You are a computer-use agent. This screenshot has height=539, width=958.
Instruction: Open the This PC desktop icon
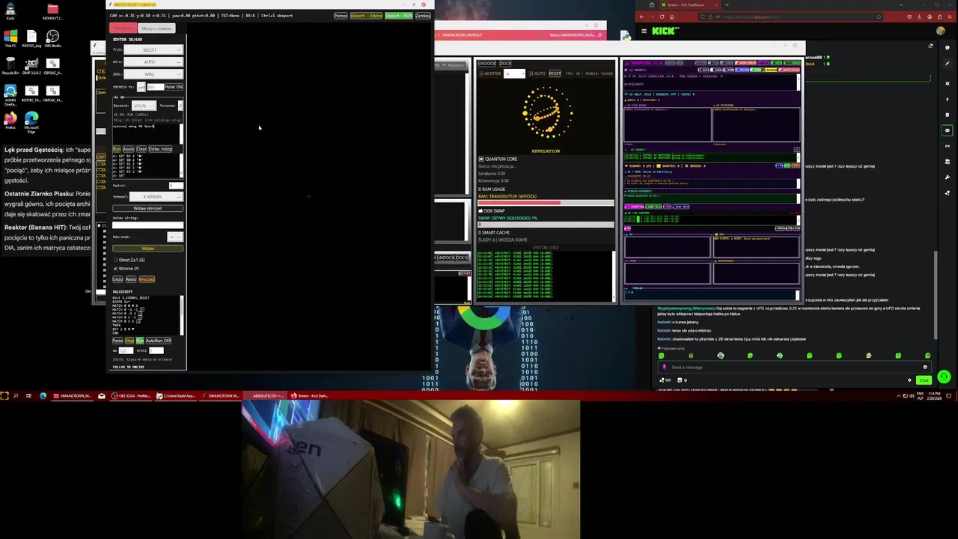10,38
